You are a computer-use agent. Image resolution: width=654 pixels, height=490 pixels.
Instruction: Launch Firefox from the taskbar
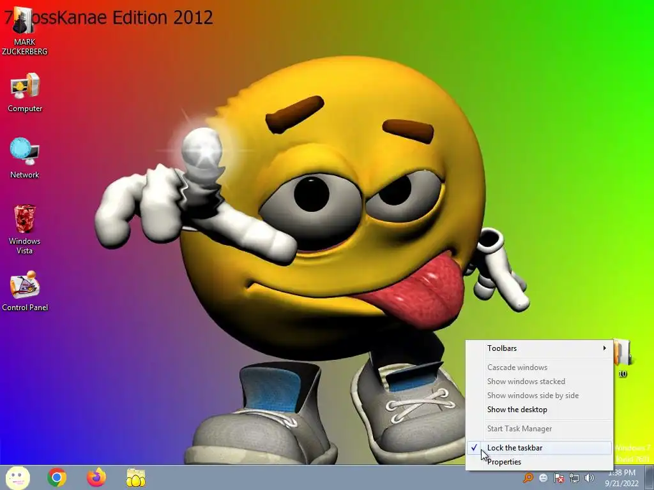click(96, 477)
